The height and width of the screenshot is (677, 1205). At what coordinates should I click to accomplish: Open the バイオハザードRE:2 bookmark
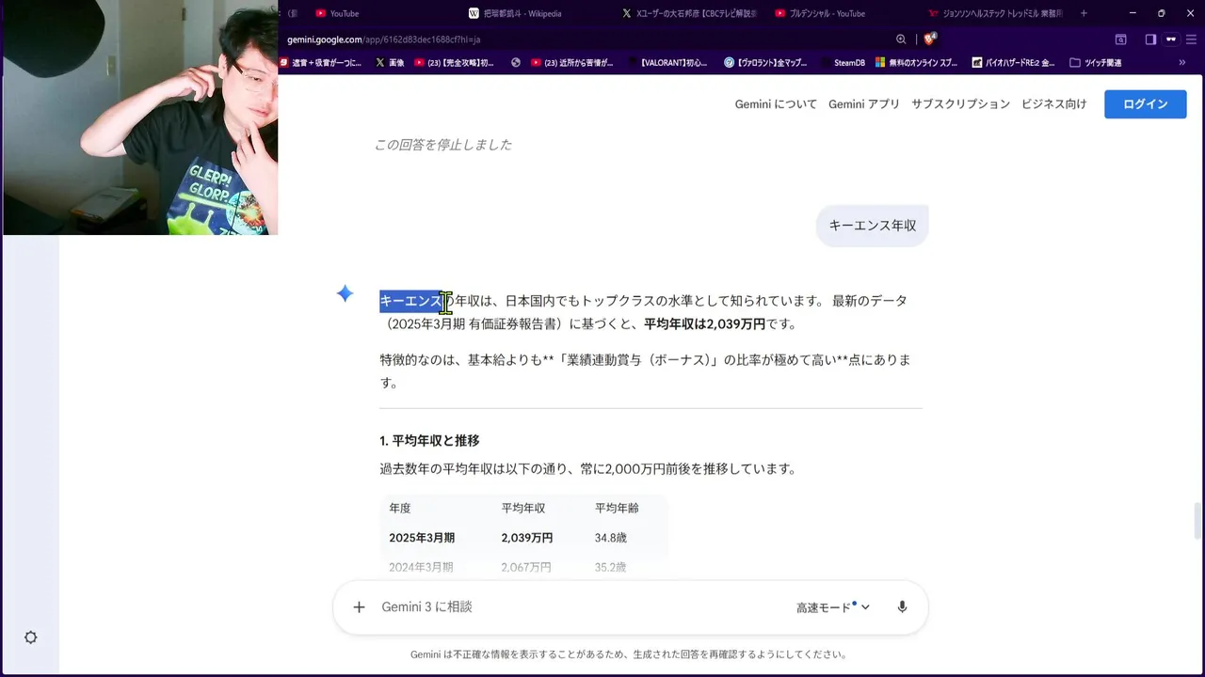[x=1012, y=63]
